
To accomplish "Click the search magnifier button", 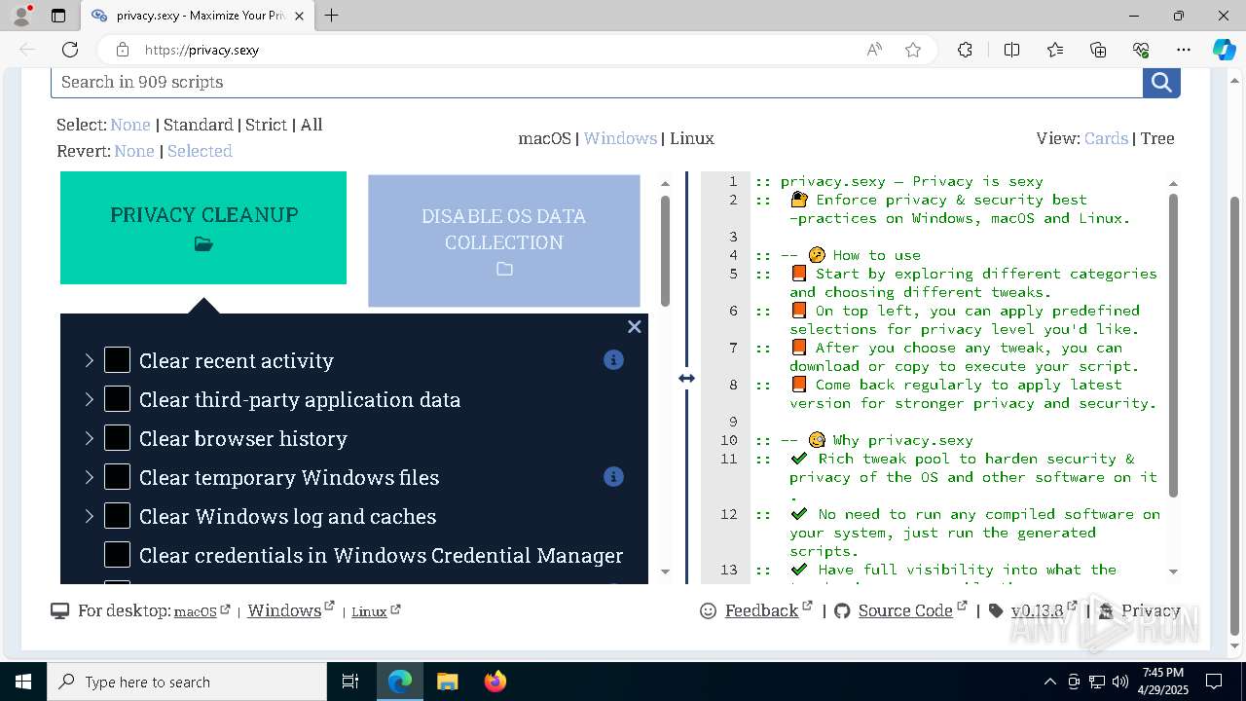I will (x=1161, y=83).
